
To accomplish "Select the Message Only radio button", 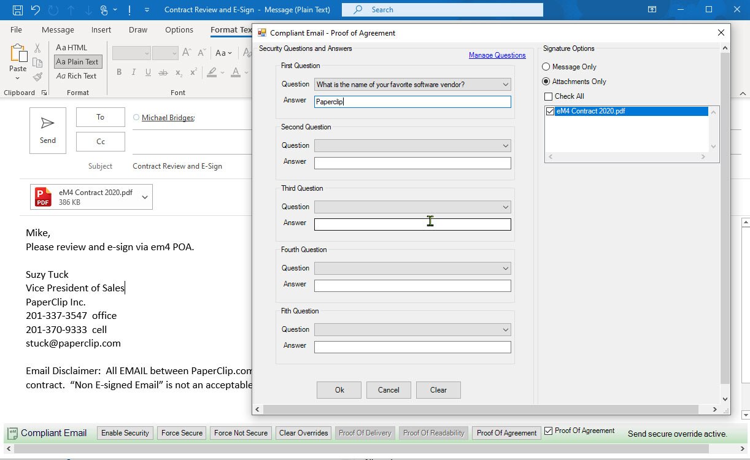I will 546,67.
